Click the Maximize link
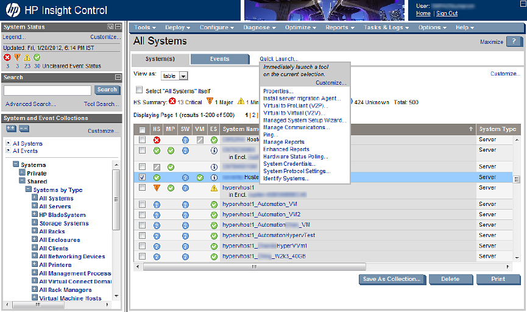 (x=492, y=42)
